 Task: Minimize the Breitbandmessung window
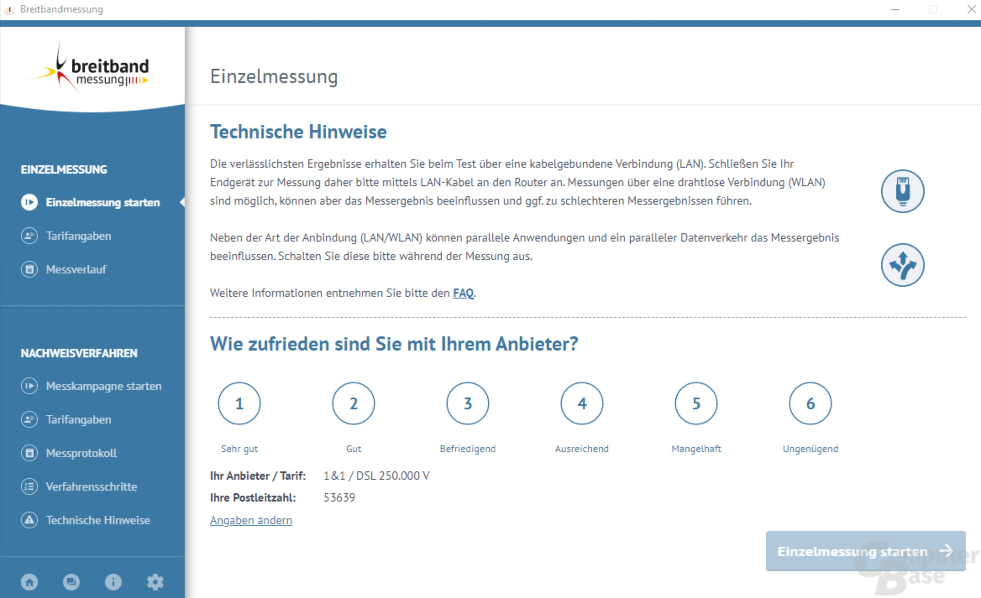[895, 9]
